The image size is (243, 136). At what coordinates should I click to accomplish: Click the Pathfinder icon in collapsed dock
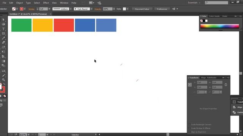234,113
